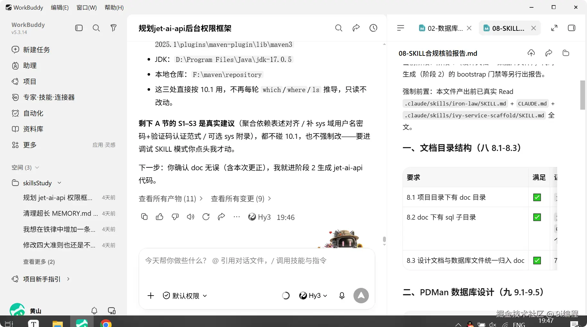
Task: Open the Hy3 model selector dropdown
Action: [313, 296]
